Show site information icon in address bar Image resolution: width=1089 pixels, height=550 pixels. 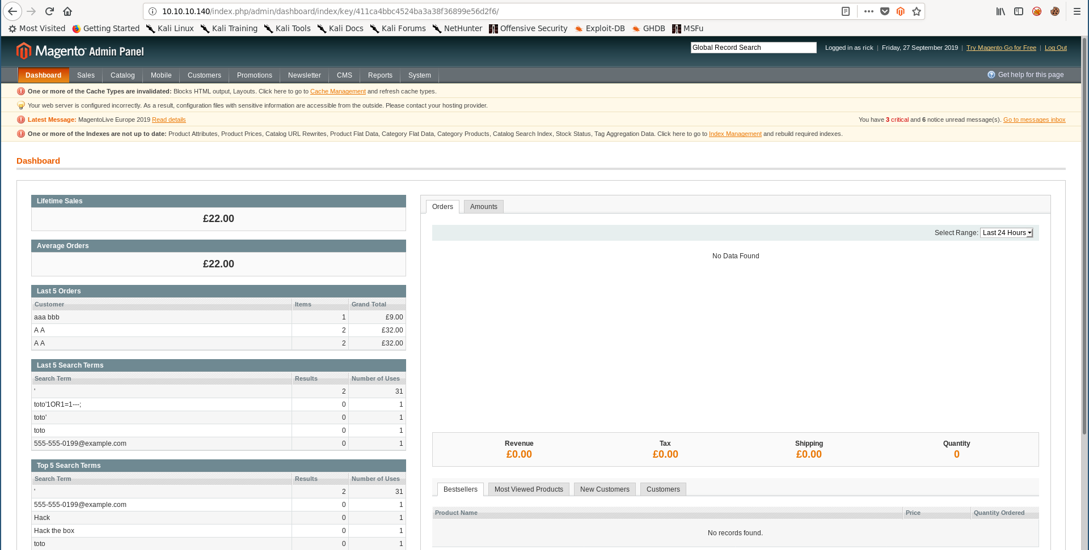pyautogui.click(x=153, y=11)
